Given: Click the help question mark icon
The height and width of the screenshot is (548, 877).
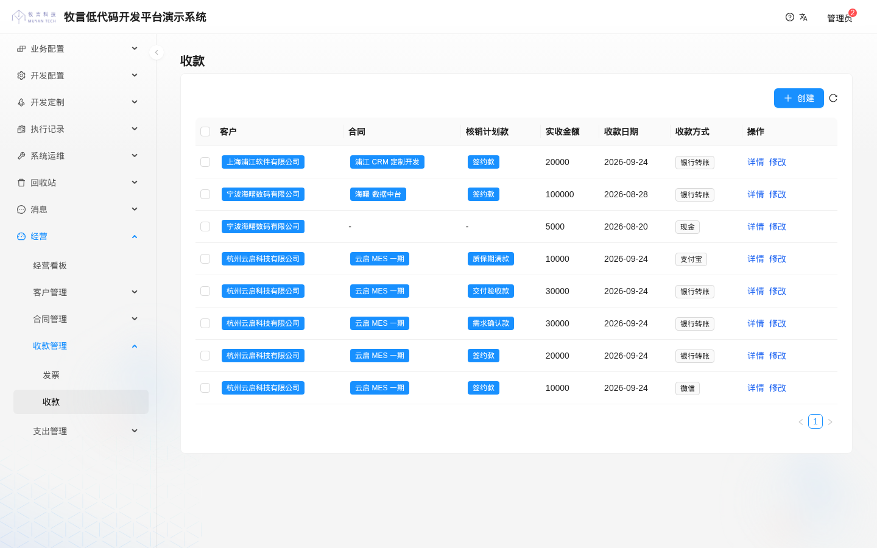Looking at the screenshot, I should click(x=790, y=17).
